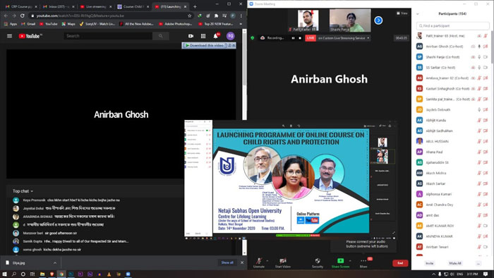Open the Zoom View menu
The width and height of the screenshot is (494, 278).
[402, 13]
